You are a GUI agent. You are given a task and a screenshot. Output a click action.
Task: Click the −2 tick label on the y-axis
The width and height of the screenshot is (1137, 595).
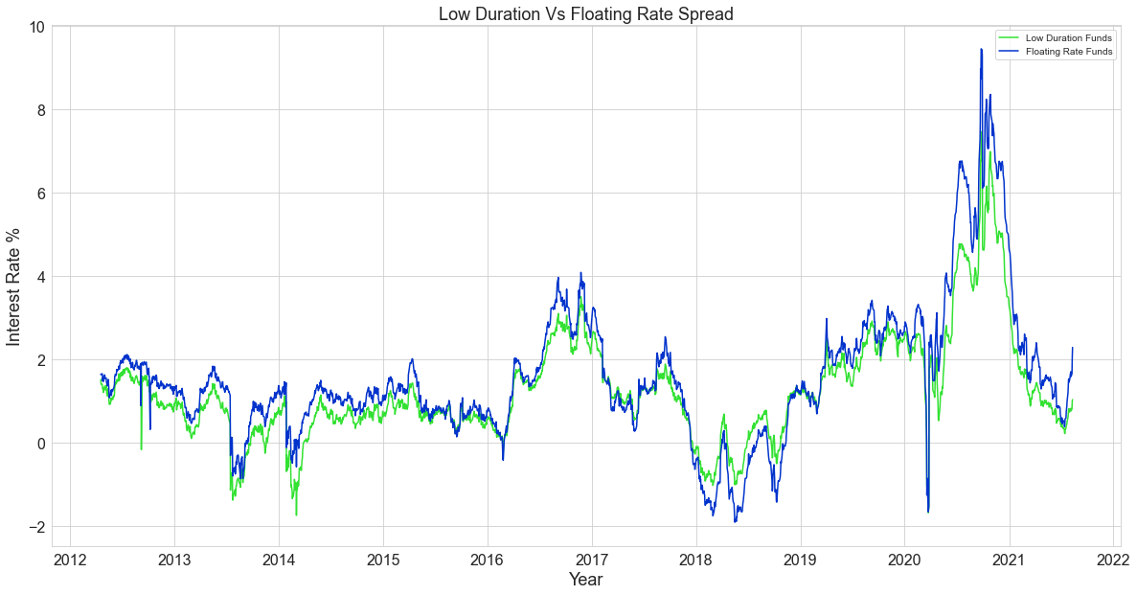tap(34, 527)
